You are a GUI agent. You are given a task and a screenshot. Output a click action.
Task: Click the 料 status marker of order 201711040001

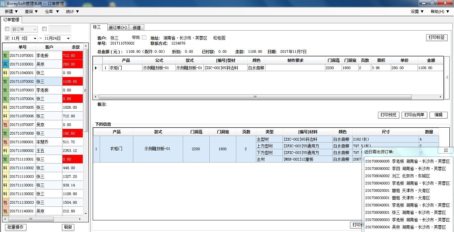[x=5, y=73]
